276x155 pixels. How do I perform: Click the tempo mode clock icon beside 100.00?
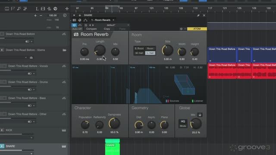[65, 15]
